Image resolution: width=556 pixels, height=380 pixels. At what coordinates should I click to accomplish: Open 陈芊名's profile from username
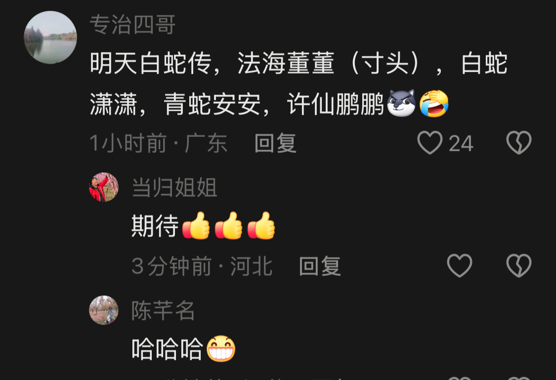(x=163, y=310)
